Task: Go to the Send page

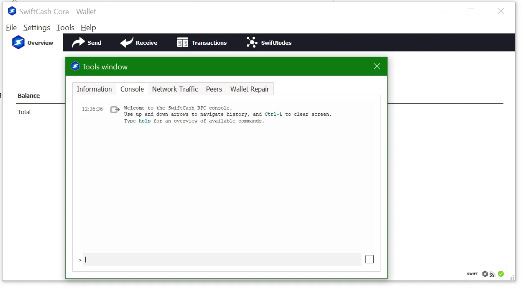Action: [x=87, y=43]
